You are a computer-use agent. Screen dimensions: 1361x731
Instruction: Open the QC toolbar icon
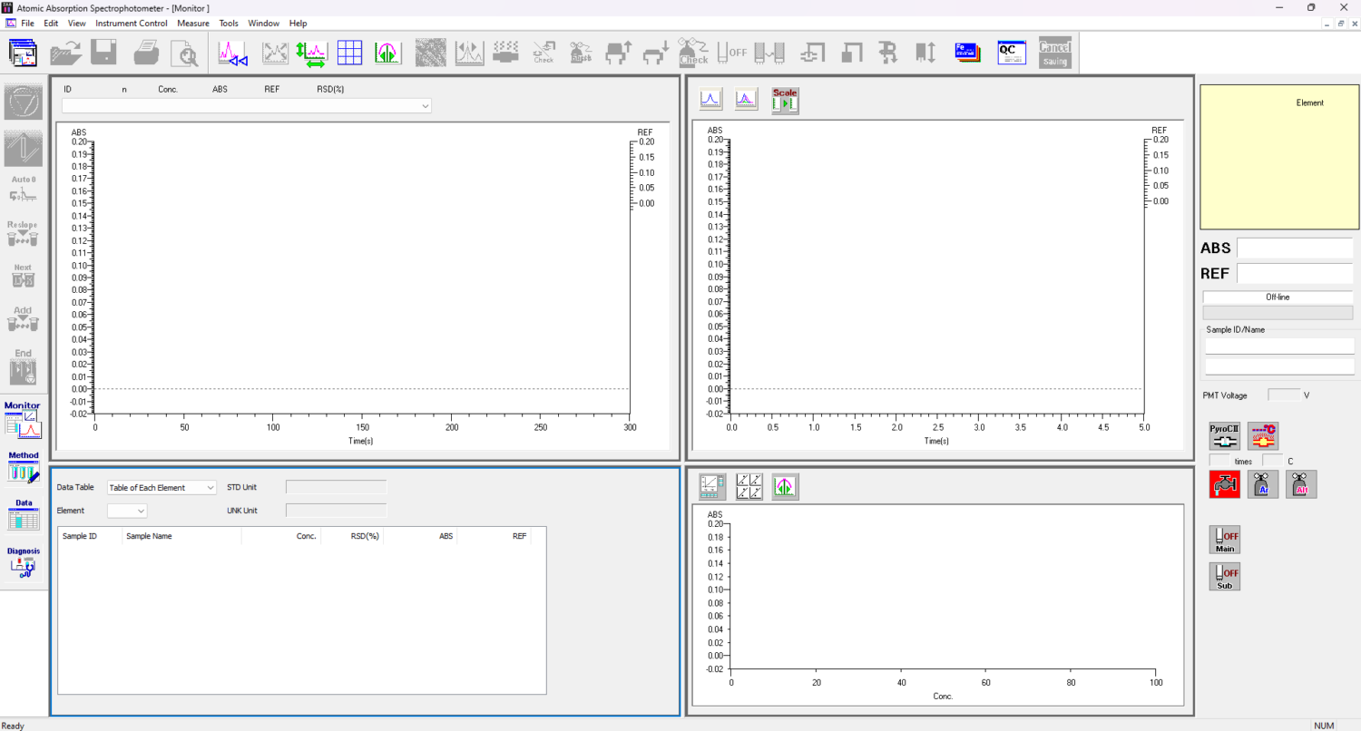1012,54
